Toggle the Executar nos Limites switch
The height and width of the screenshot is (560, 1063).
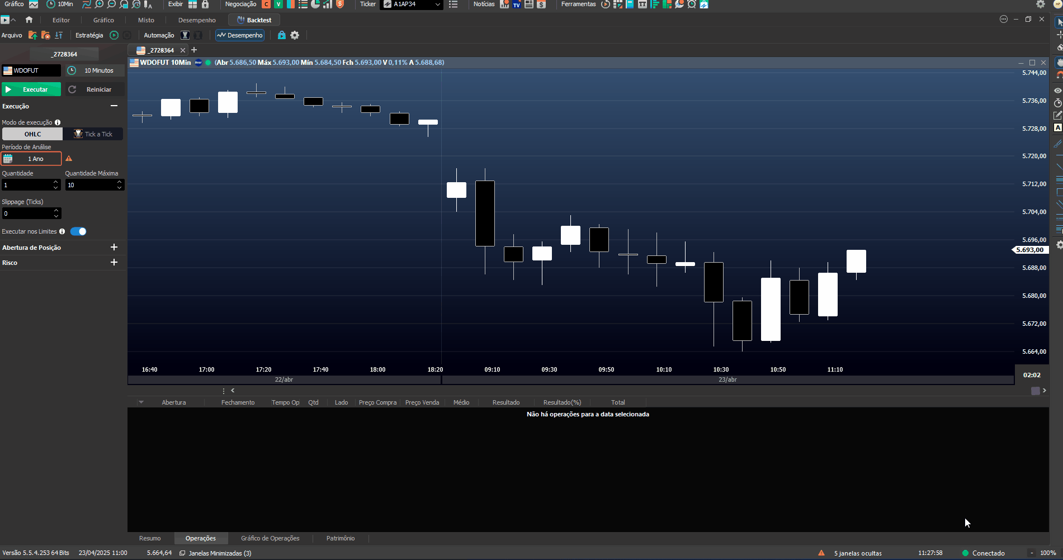coord(78,231)
